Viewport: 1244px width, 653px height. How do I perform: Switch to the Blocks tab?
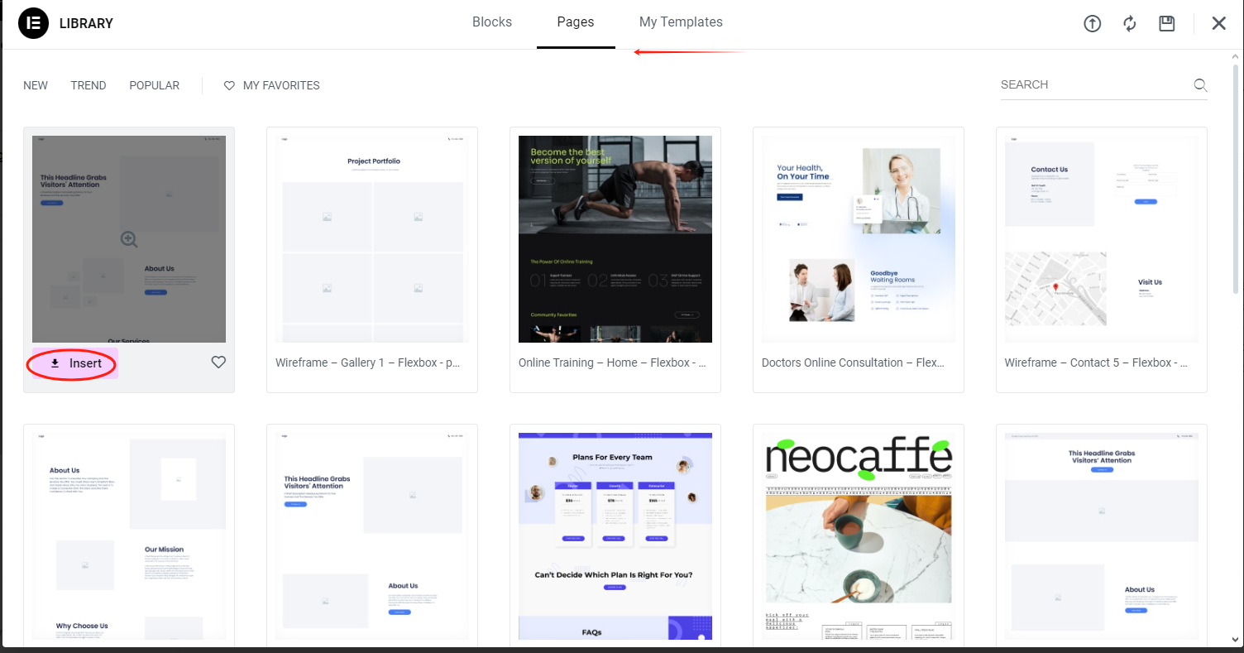[x=491, y=22]
